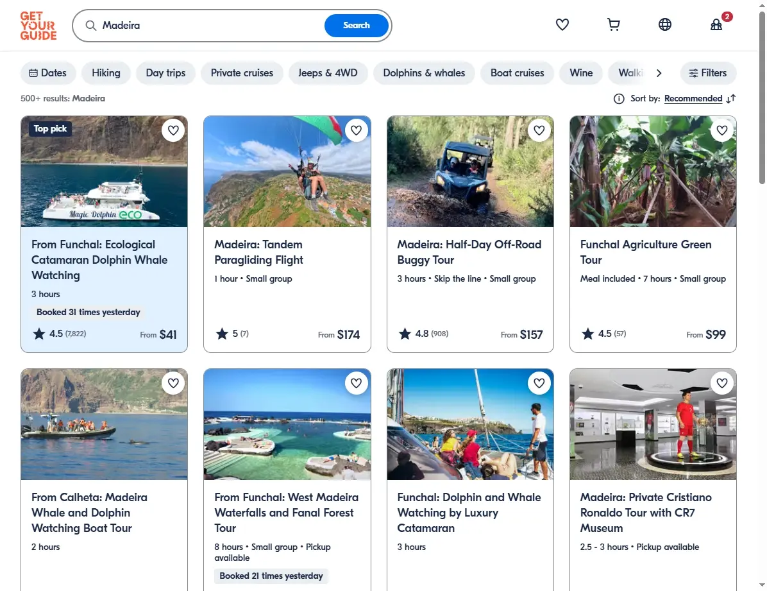The height and width of the screenshot is (591, 767).
Task: Favorite the Luxury Catamaran Dolphin Watching card
Action: 539,383
